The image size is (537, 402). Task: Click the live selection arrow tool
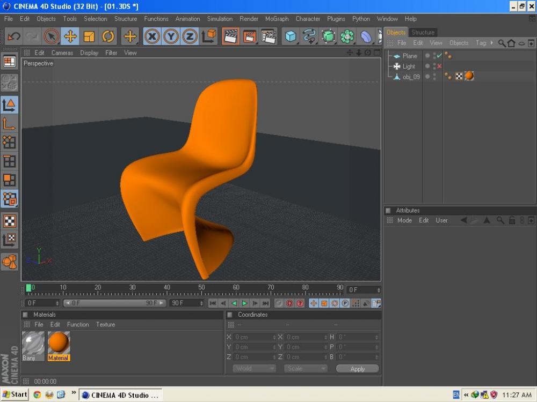pos(51,36)
